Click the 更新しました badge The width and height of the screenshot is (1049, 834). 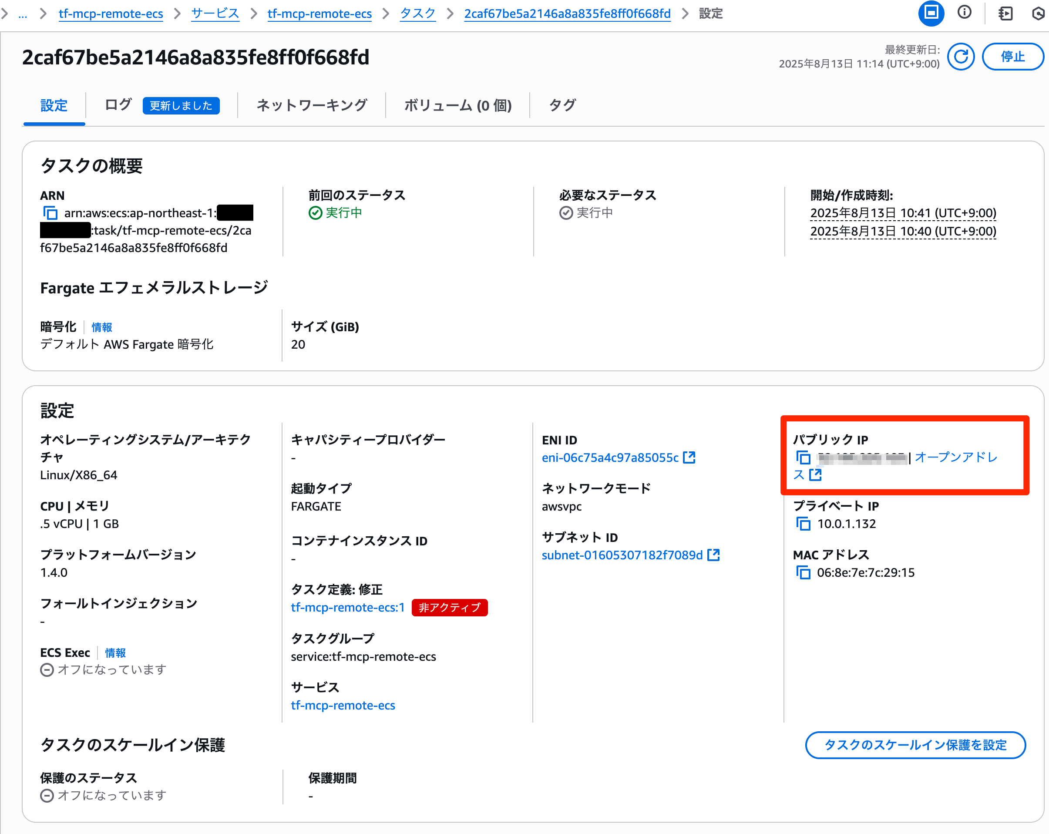(x=181, y=106)
